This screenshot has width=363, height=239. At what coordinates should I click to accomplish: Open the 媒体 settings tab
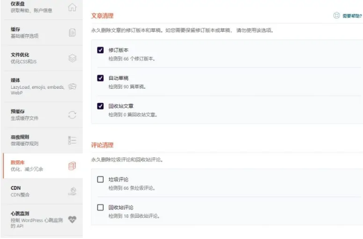[43, 87]
